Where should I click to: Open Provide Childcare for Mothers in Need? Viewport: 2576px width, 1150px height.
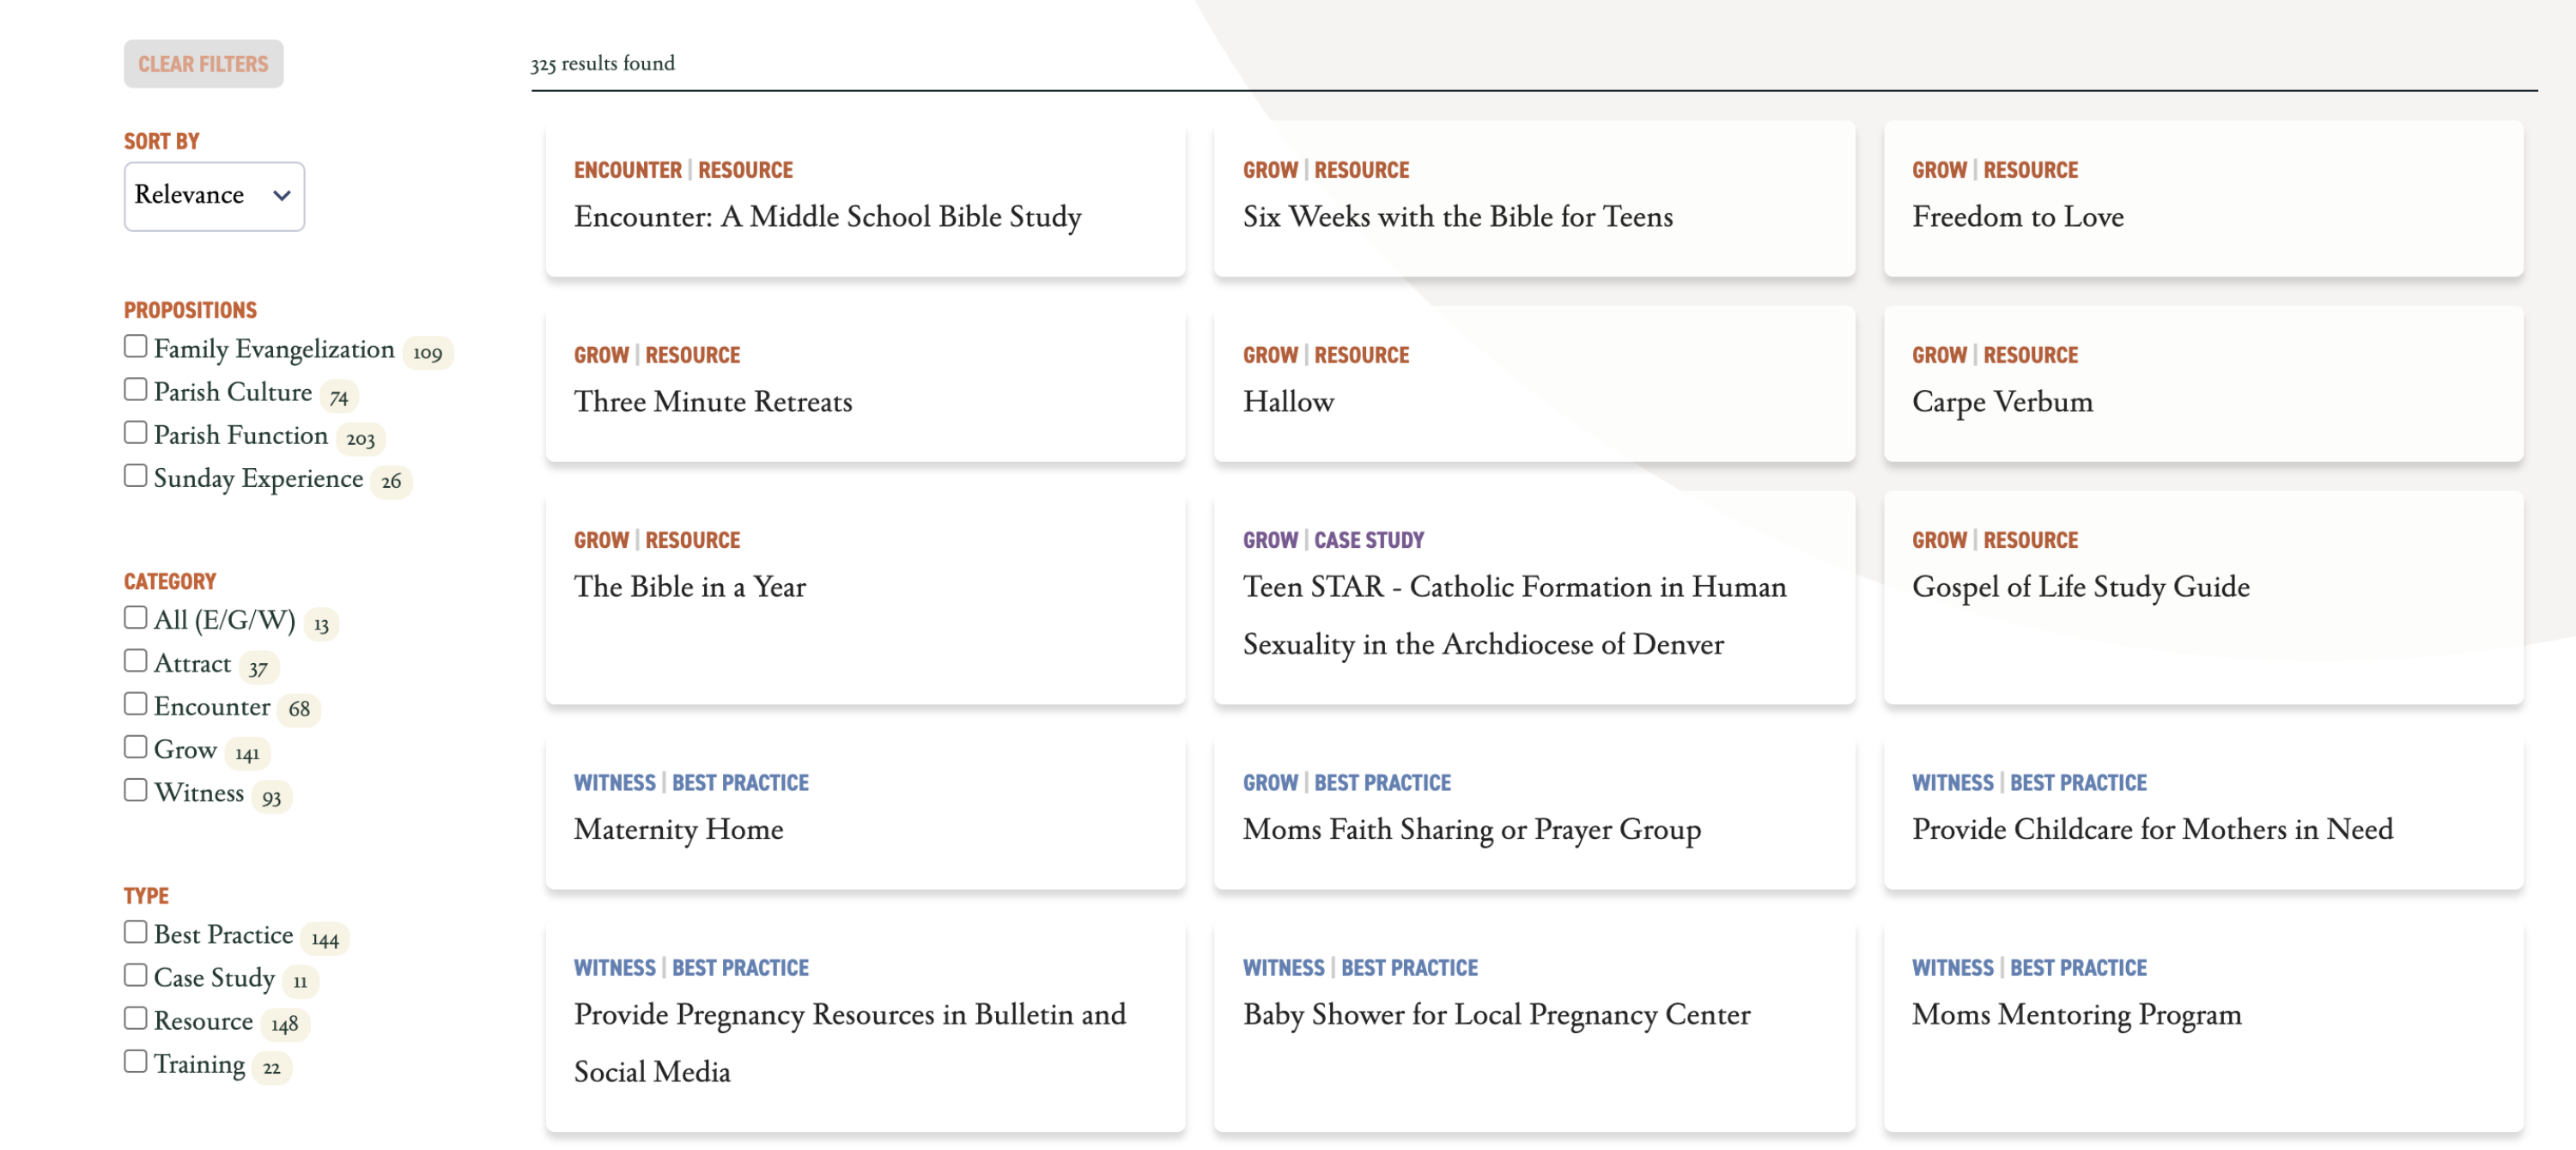(2203, 811)
